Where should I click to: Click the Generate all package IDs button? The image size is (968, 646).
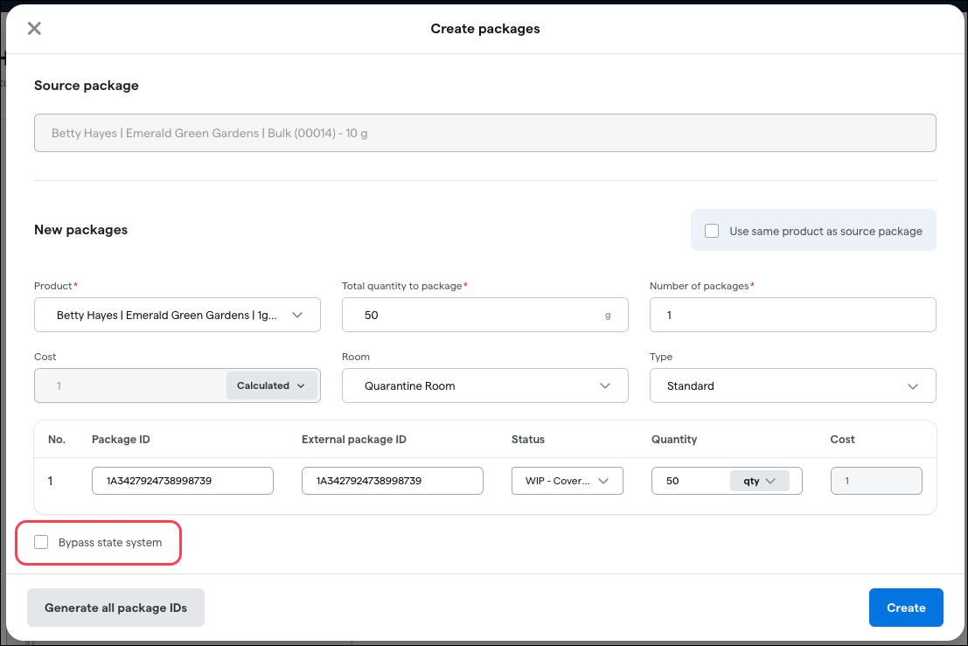click(115, 608)
